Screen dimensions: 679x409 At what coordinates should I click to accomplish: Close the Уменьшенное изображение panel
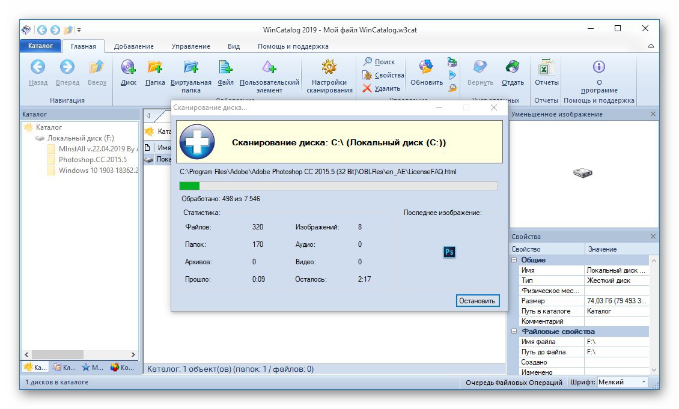[653, 114]
